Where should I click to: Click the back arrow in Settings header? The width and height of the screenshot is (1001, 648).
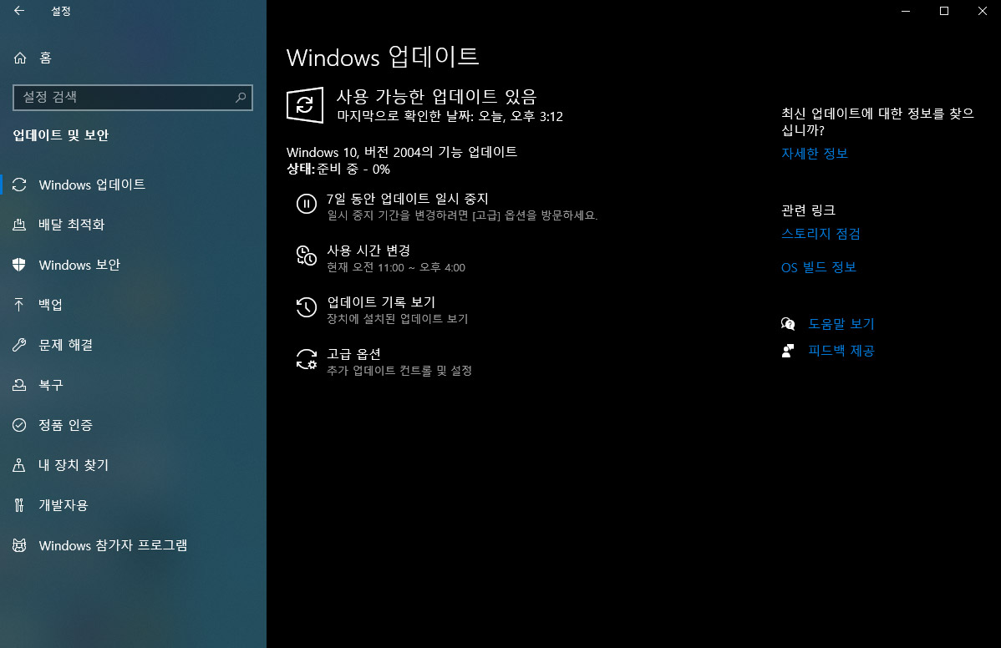click(x=19, y=11)
